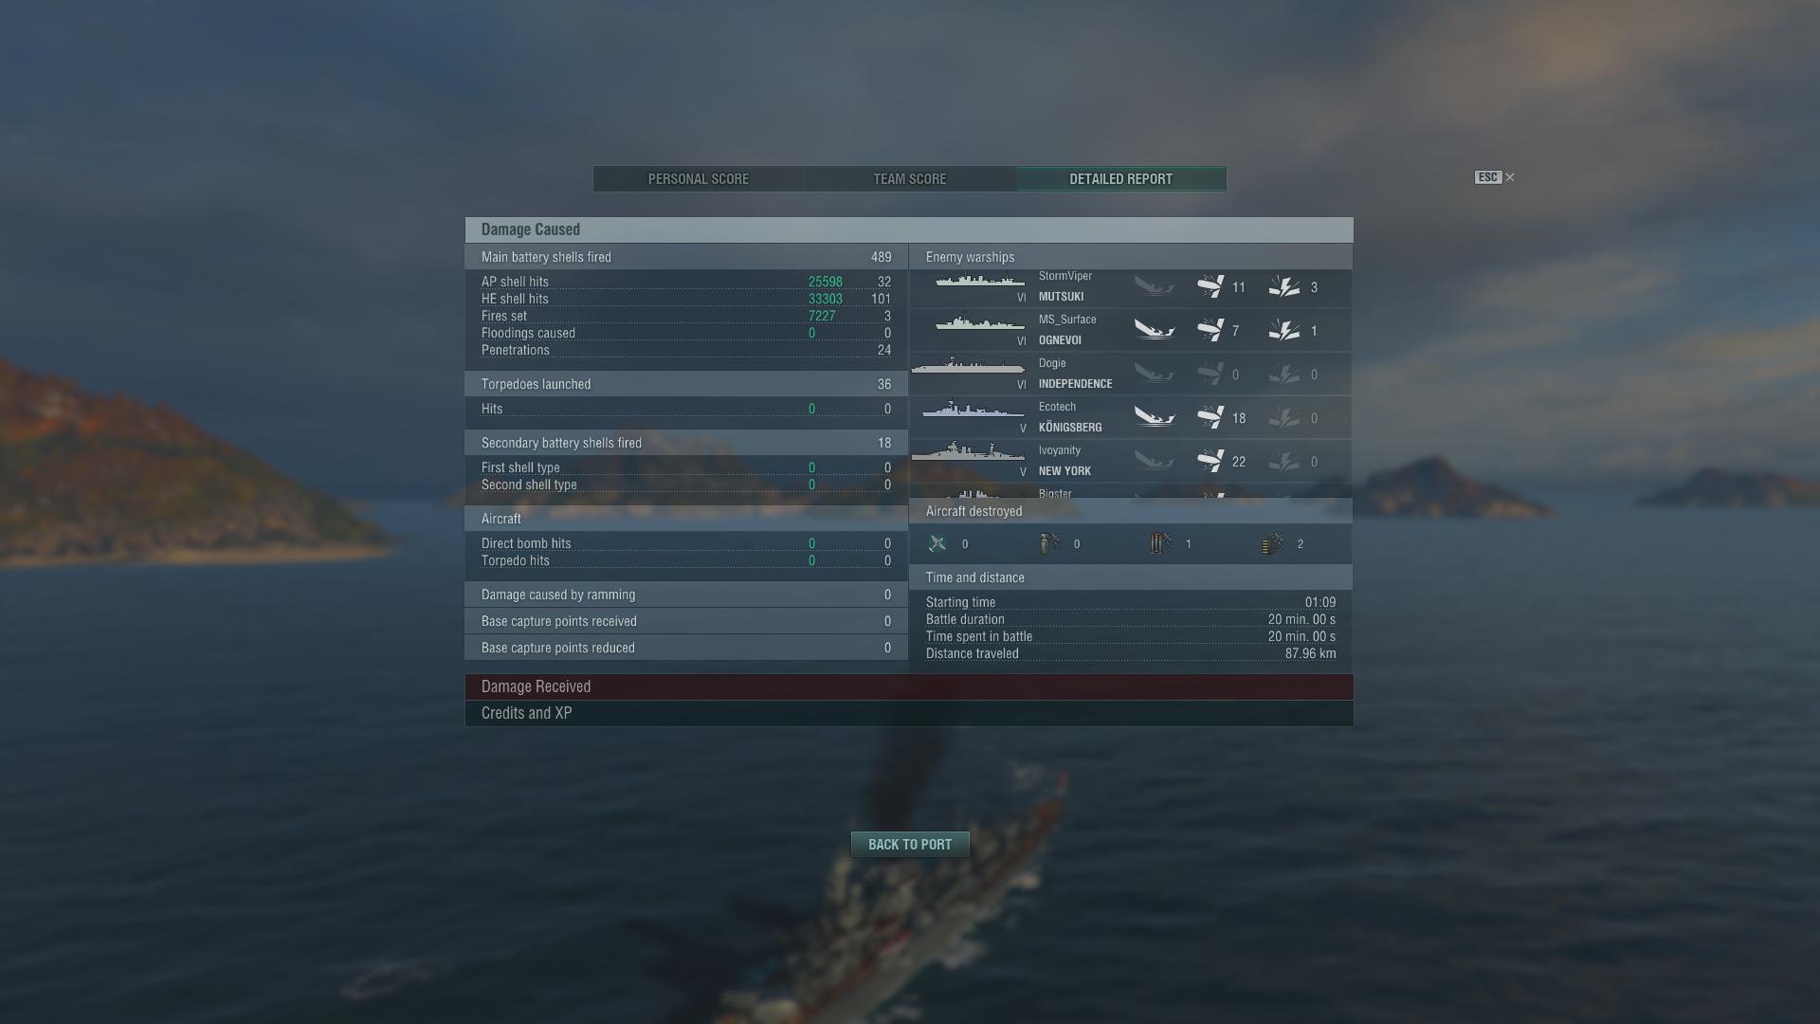Click the sunk-ship icon for Königsberg
Viewport: 1820px width, 1024px height.
pyautogui.click(x=1155, y=417)
